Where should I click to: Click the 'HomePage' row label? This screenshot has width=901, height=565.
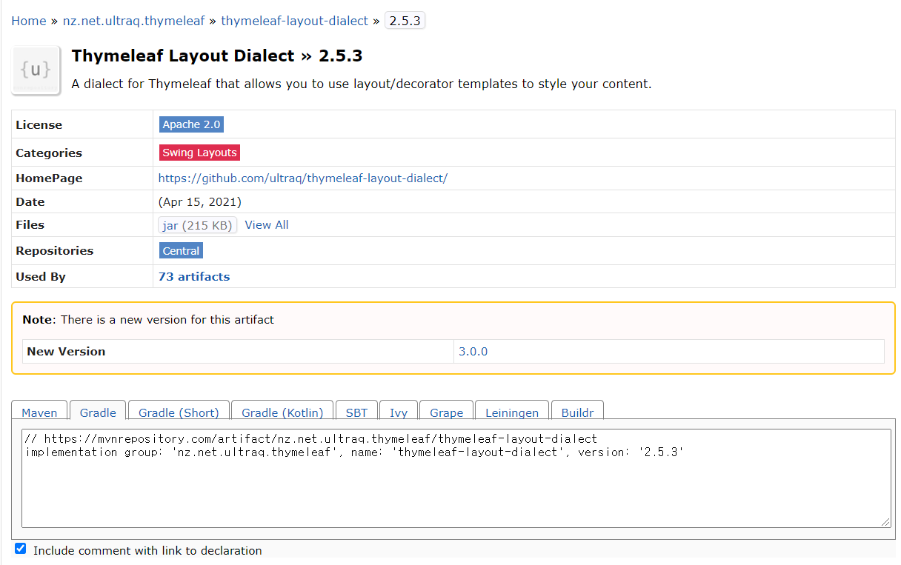coord(49,178)
